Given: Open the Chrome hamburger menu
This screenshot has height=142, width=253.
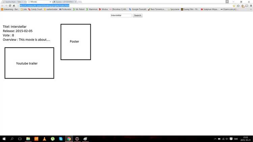Looking at the screenshot, I should tap(251, 6).
